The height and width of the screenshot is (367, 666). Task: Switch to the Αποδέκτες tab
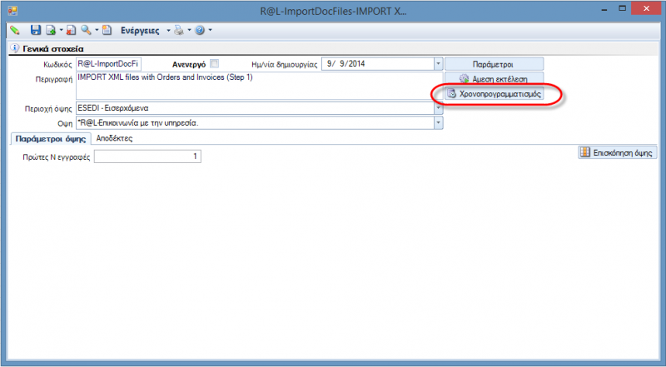point(114,138)
